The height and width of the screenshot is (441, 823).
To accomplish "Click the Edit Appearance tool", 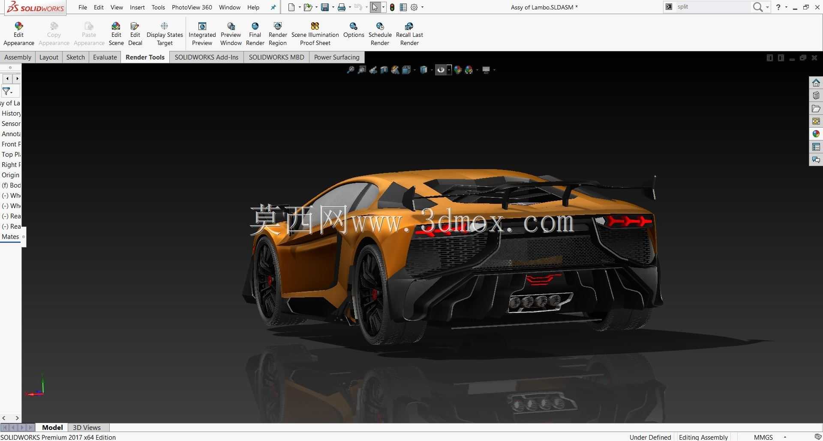I will [18, 34].
